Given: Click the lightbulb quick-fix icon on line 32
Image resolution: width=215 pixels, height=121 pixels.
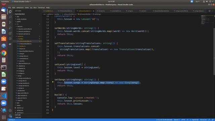Looking at the screenshot, I should tap(53, 82).
